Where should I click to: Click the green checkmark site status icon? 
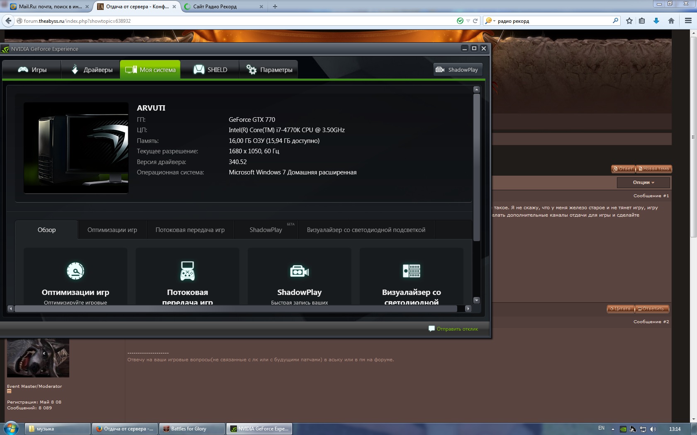tap(460, 21)
